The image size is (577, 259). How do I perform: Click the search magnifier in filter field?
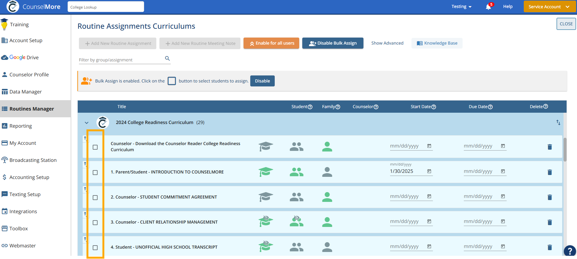click(167, 58)
